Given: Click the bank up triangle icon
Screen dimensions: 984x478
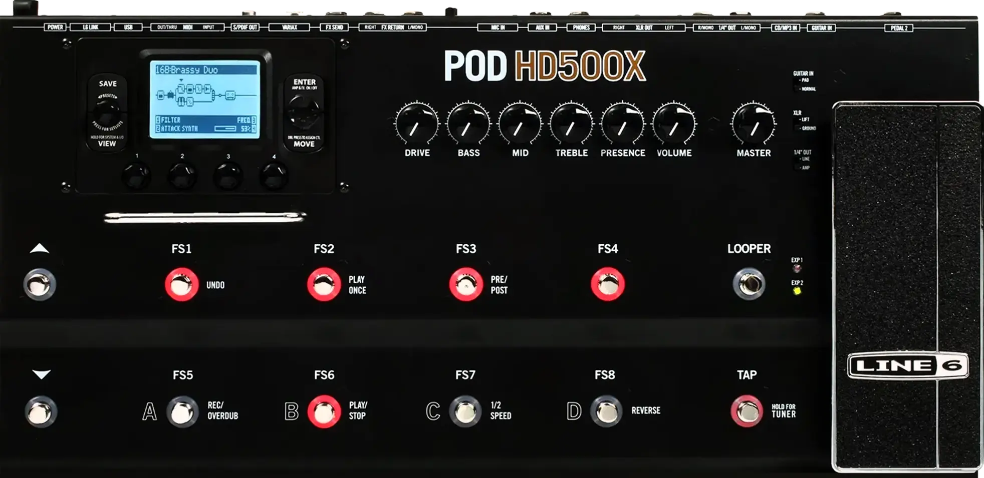Looking at the screenshot, I should point(40,248).
